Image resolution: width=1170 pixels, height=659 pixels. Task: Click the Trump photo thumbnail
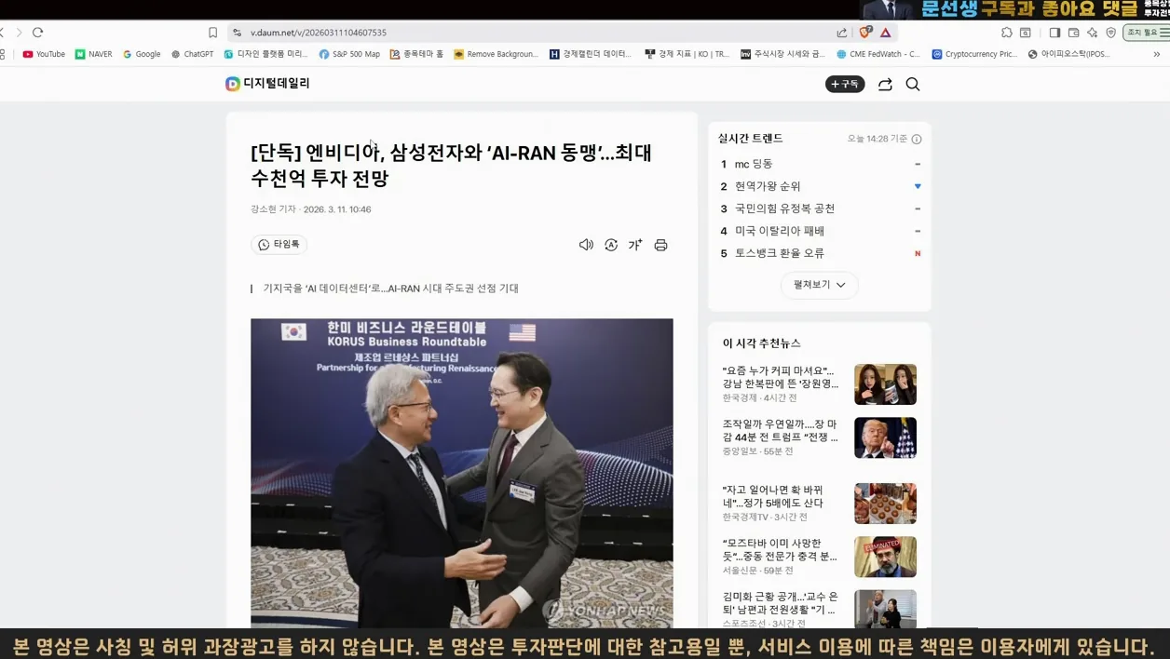pos(885,437)
